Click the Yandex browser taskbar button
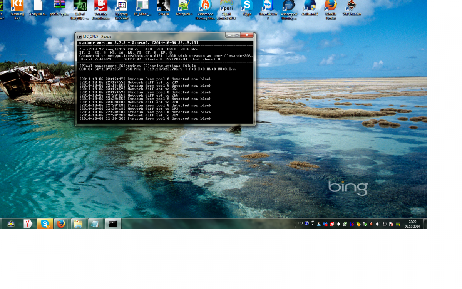Viewport: 462px width, 289px height. 28,223
